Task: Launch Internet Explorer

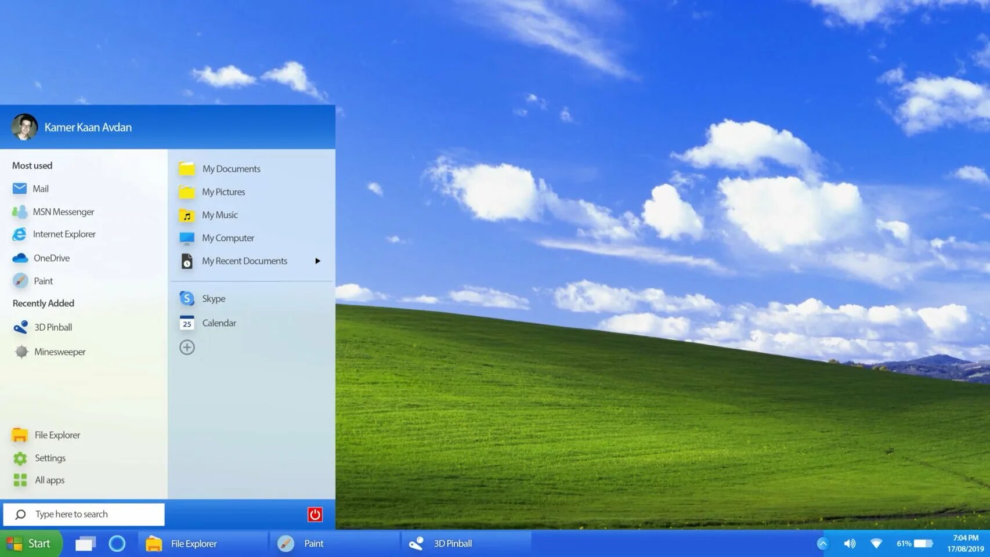Action: tap(64, 234)
